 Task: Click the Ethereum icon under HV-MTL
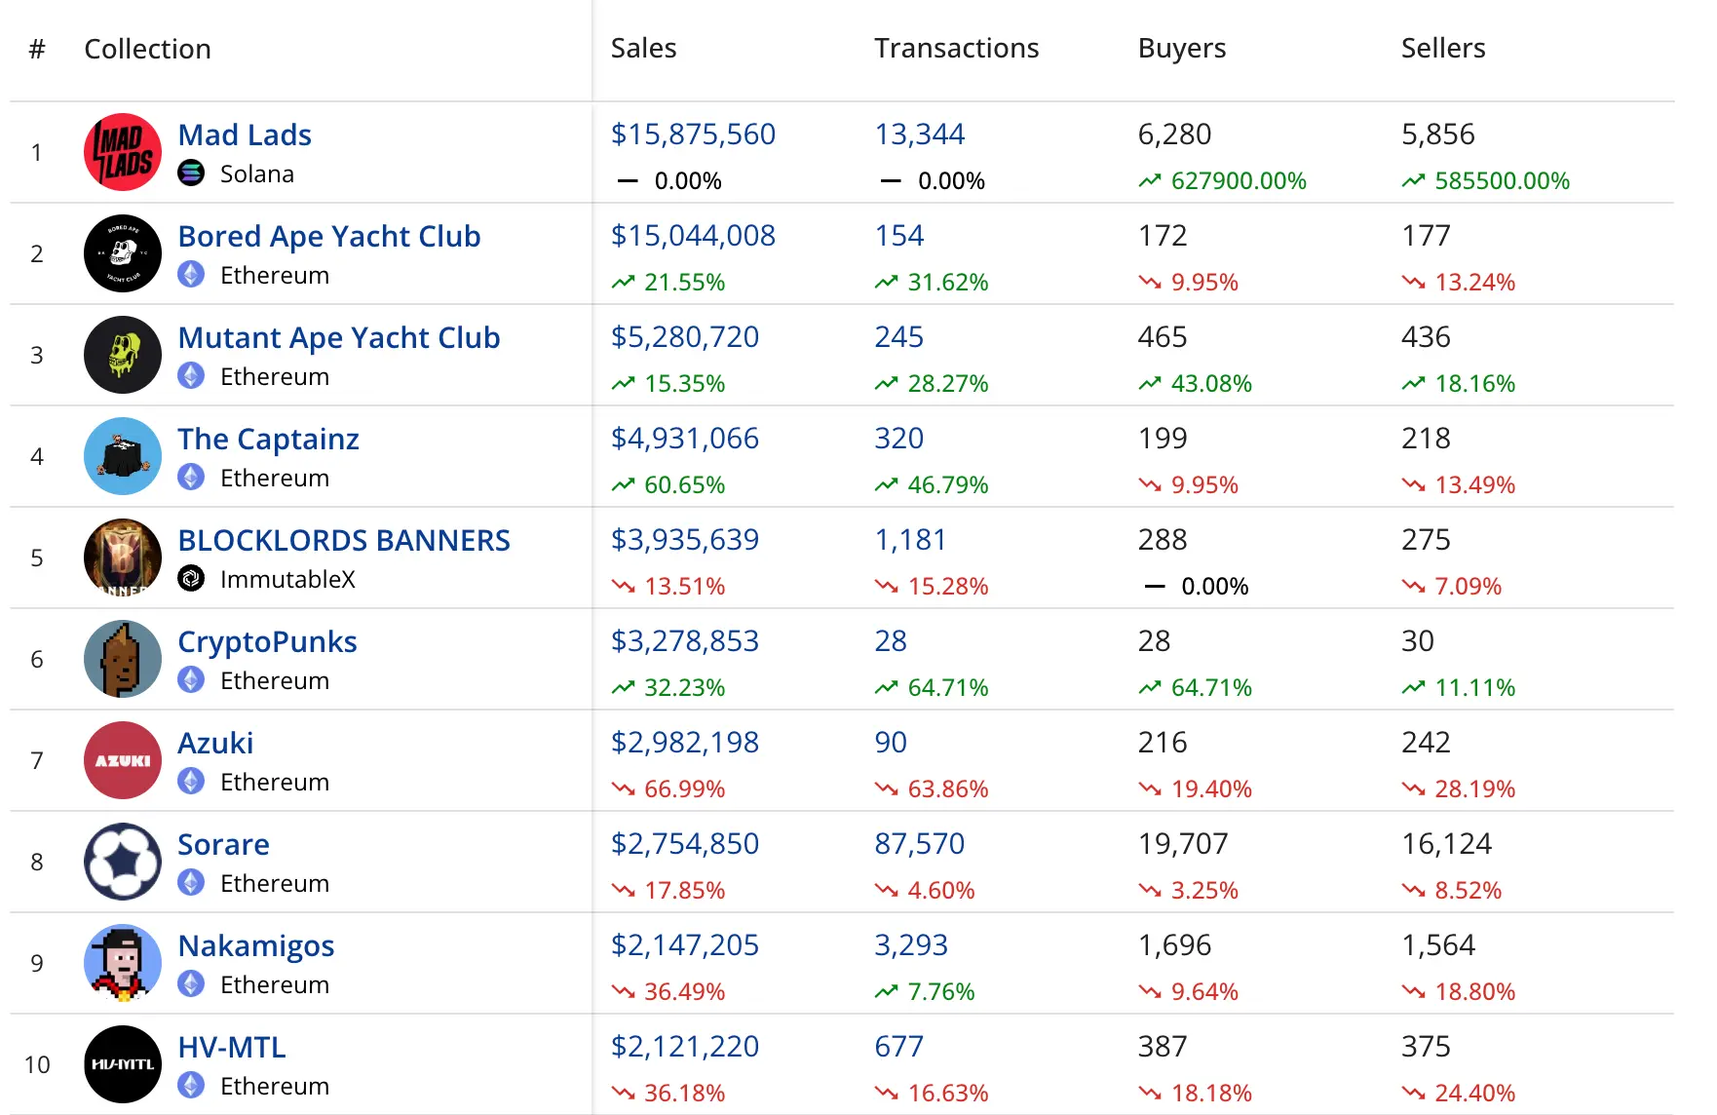pyautogui.click(x=191, y=1086)
